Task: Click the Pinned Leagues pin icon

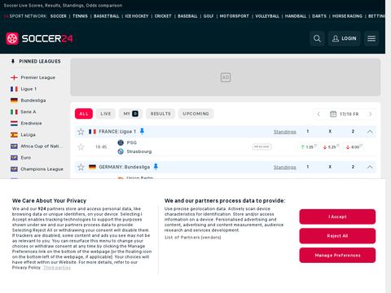Action: [x=13, y=61]
